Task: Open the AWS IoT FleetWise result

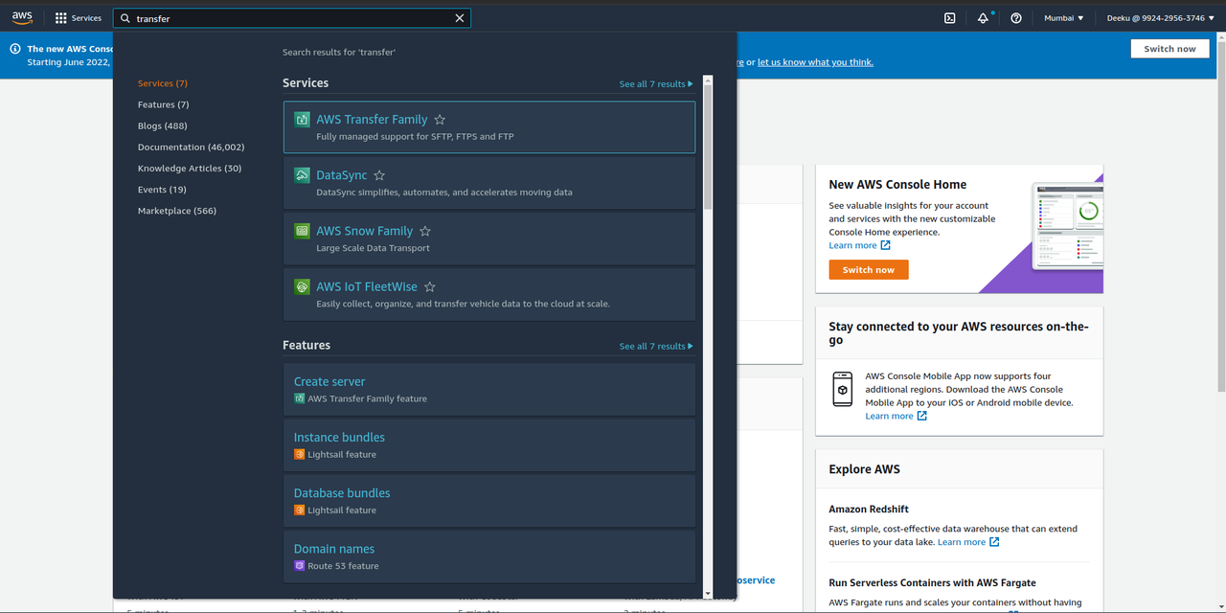Action: [x=489, y=294]
